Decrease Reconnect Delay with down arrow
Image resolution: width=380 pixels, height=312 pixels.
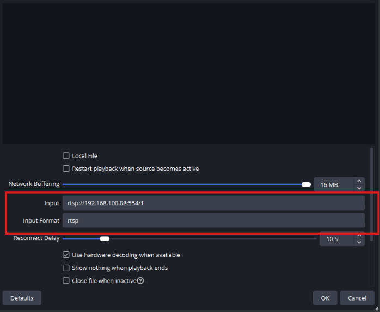(359, 242)
